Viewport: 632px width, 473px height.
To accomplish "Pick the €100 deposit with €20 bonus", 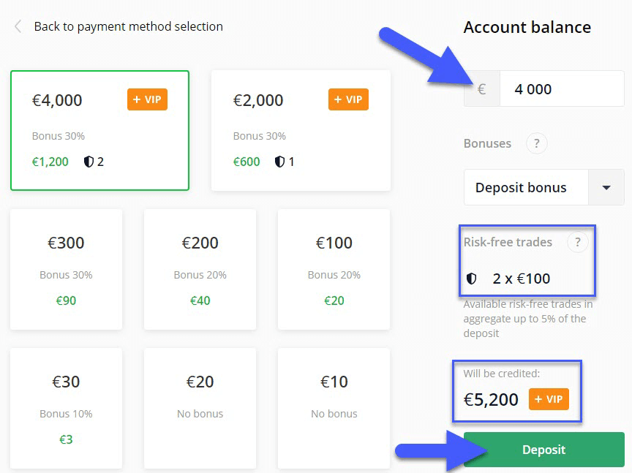I will (x=334, y=269).
